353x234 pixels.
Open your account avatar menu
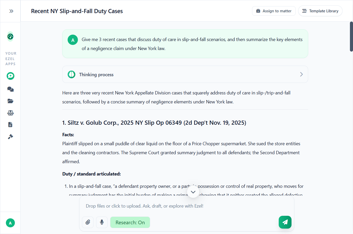pos(10,223)
